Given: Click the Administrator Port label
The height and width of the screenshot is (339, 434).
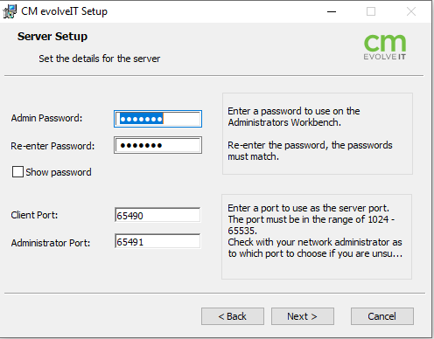Looking at the screenshot, I should pos(51,243).
